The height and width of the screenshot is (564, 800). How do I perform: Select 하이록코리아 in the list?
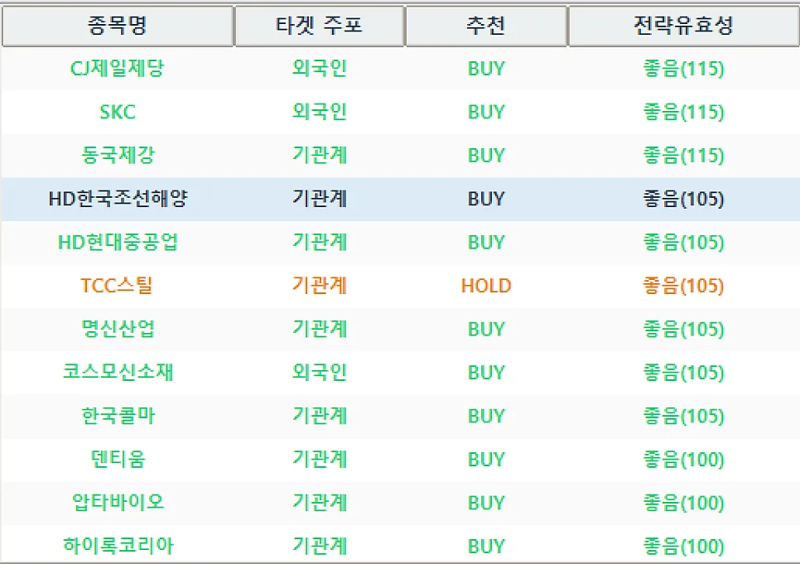(118, 546)
